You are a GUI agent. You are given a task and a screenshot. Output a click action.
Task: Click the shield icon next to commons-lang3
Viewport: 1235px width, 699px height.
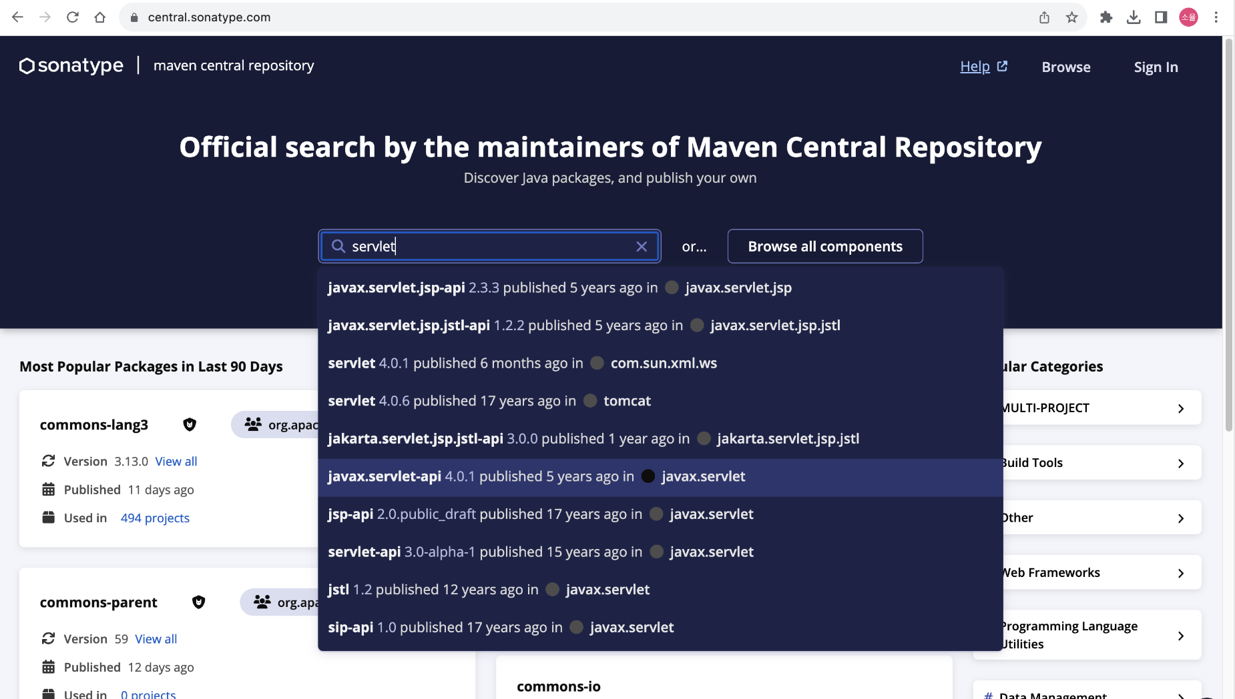(x=190, y=425)
